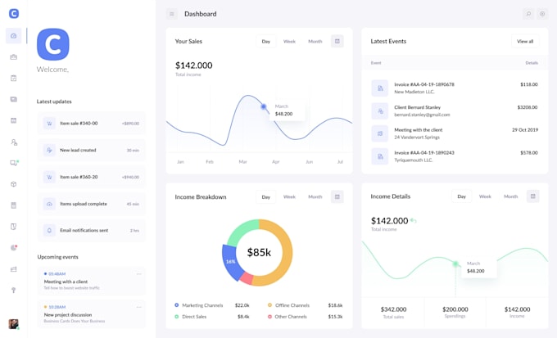
Task: Open the task checklist icon in sidebar
Action: click(x=13, y=78)
